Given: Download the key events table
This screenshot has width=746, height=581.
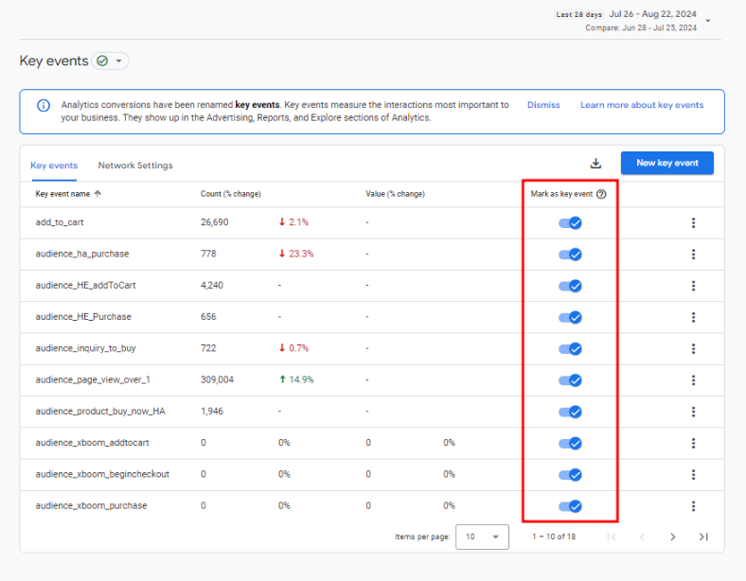Looking at the screenshot, I should [x=595, y=164].
